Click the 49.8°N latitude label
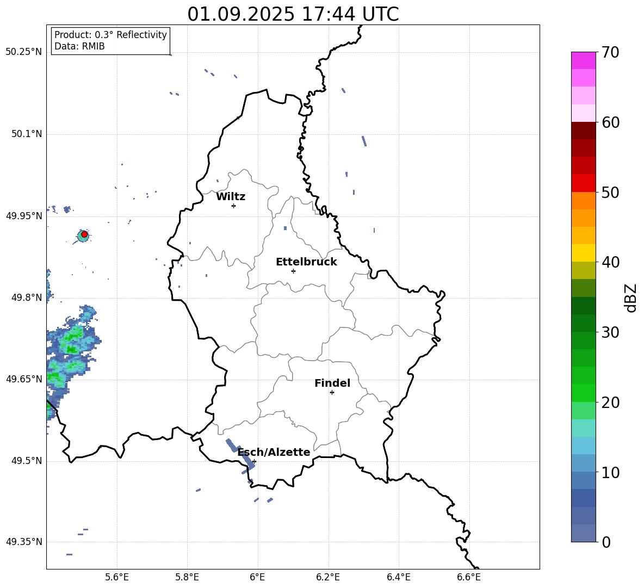Image resolution: width=644 pixels, height=588 pixels. (x=27, y=298)
